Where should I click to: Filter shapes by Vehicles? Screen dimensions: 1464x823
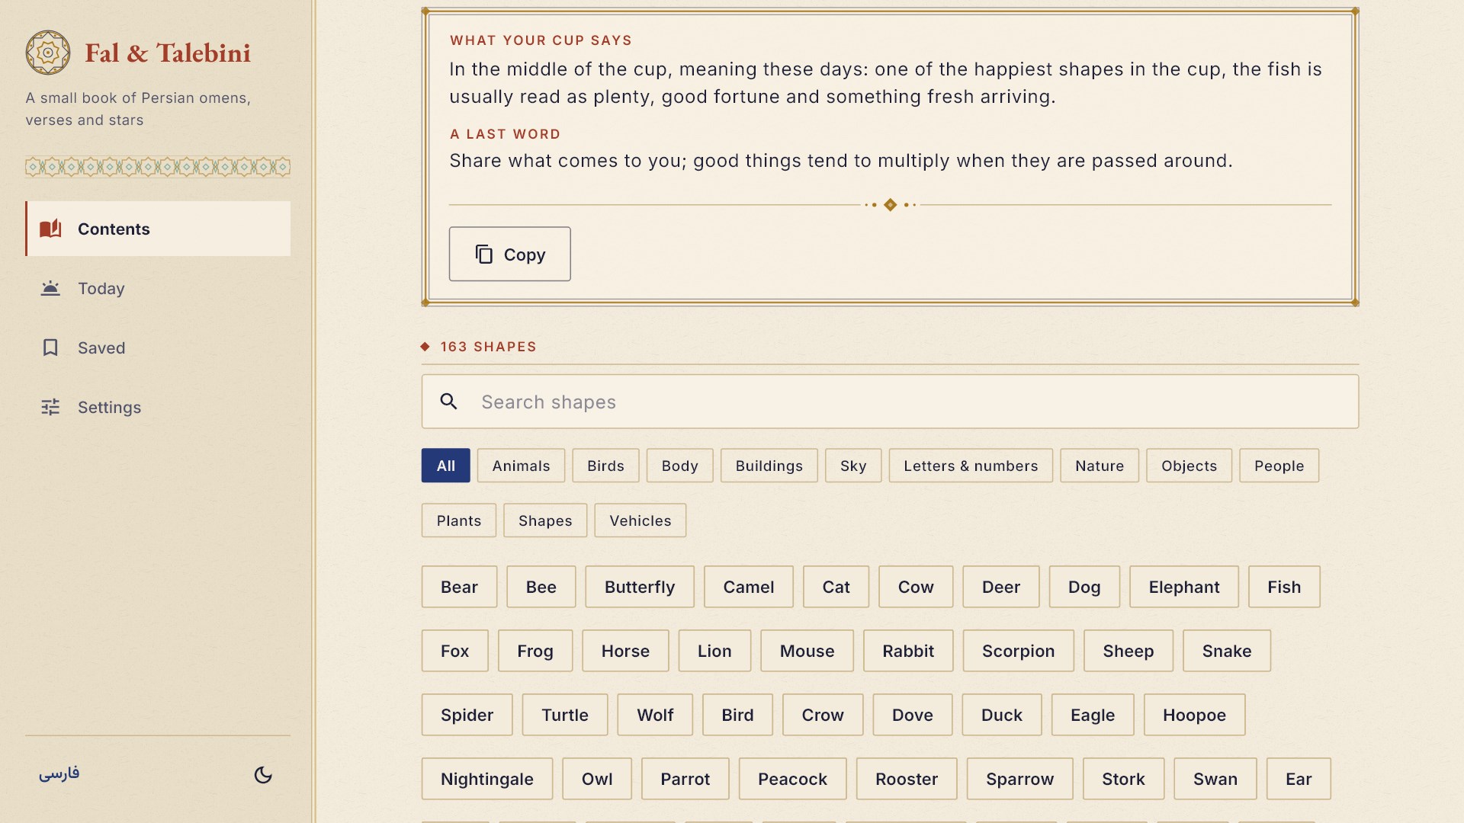(x=640, y=520)
